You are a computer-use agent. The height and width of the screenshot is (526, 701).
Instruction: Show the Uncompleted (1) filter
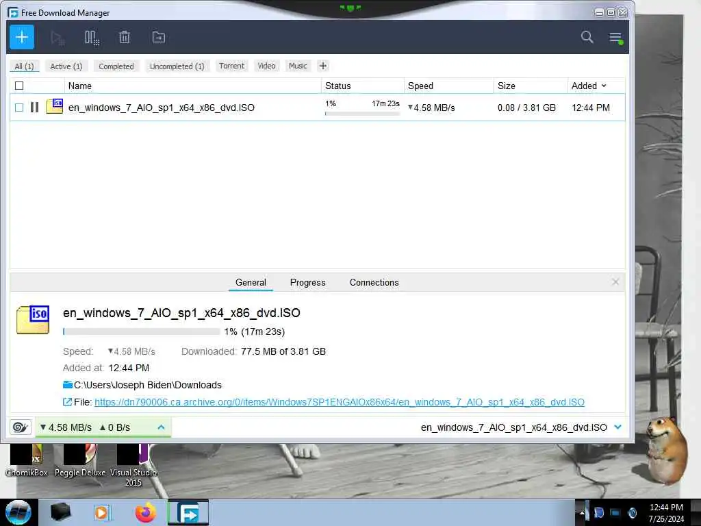(x=177, y=66)
